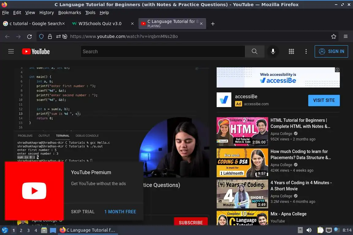Click the accessiBe advertiser logo
Viewport: 353px width, 235px height.
224,100
